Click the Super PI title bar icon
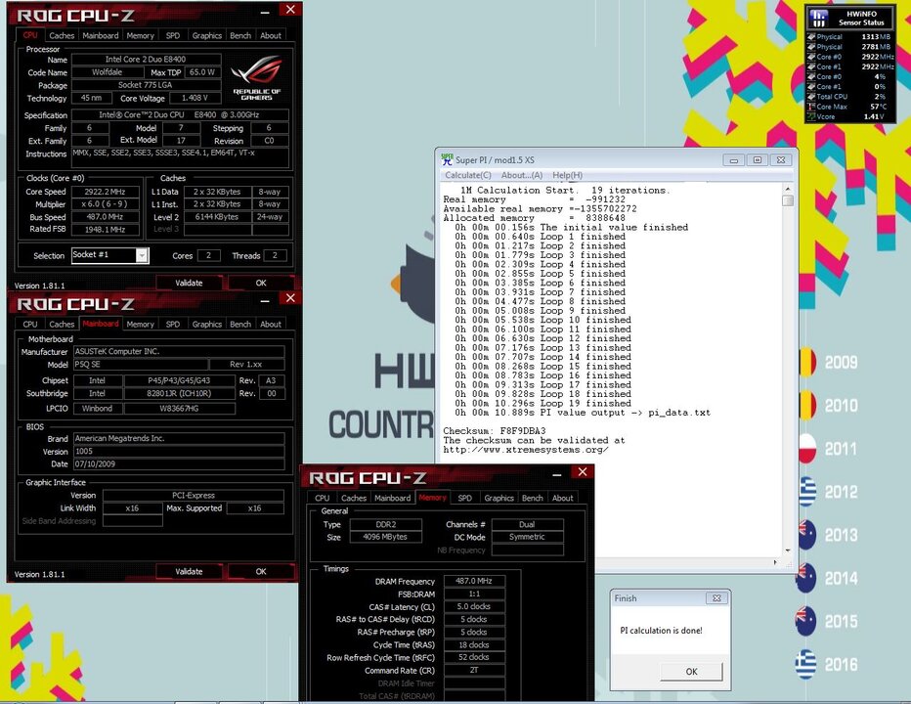This screenshot has width=911, height=704. [x=446, y=159]
